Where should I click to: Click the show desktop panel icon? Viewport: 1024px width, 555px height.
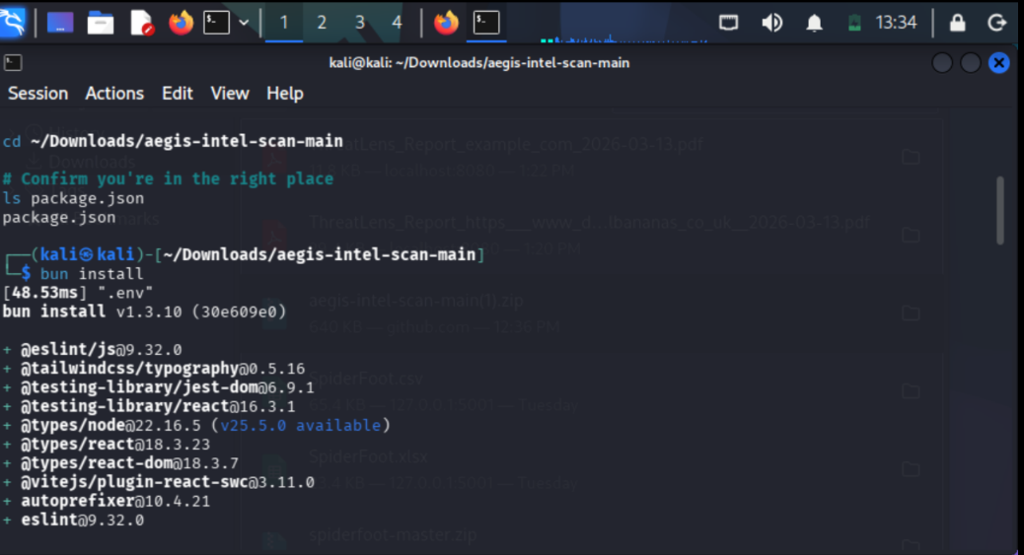[59, 23]
